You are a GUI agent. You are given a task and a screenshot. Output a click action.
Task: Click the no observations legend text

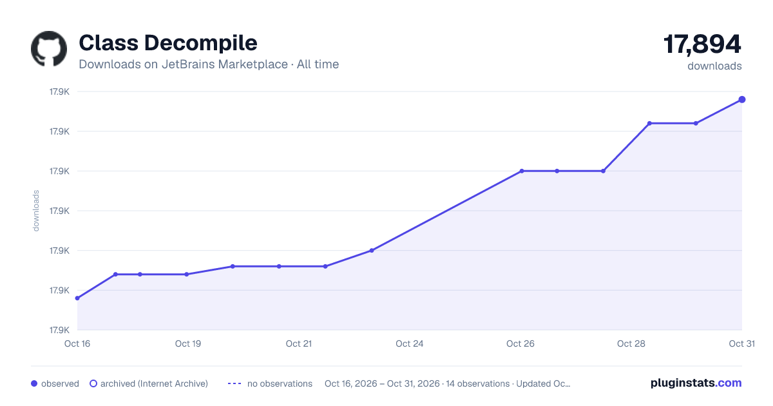(280, 383)
